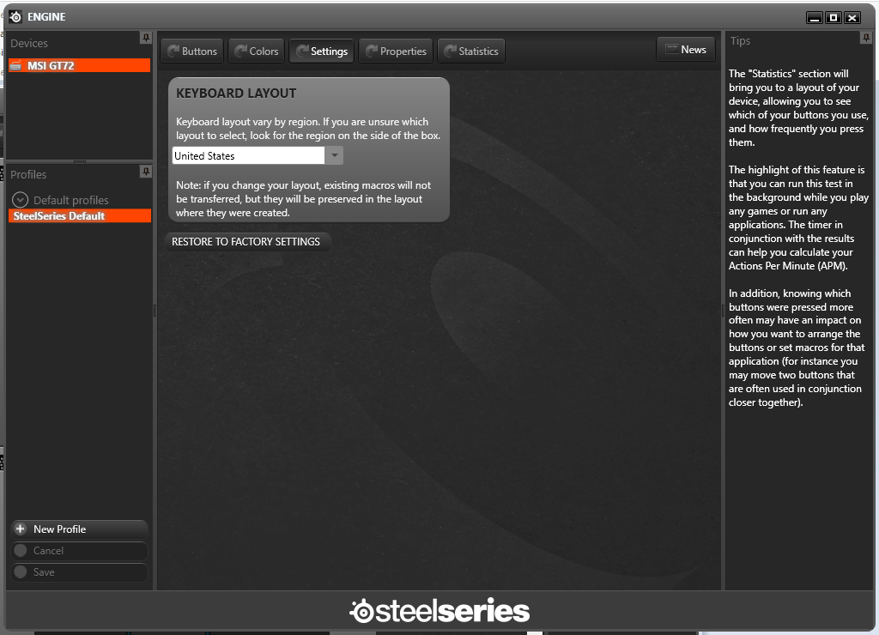Create a New Profile
The width and height of the screenshot is (879, 635).
[79, 529]
